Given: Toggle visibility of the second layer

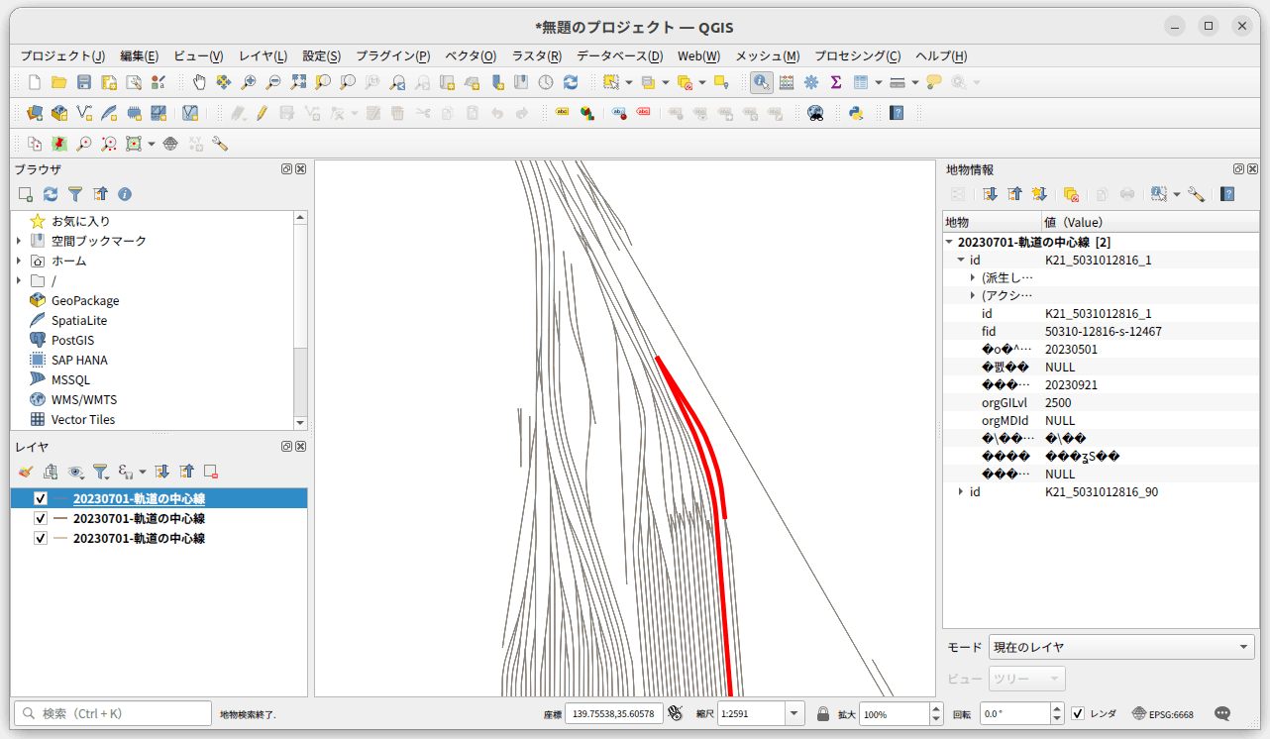Looking at the screenshot, I should tap(41, 518).
